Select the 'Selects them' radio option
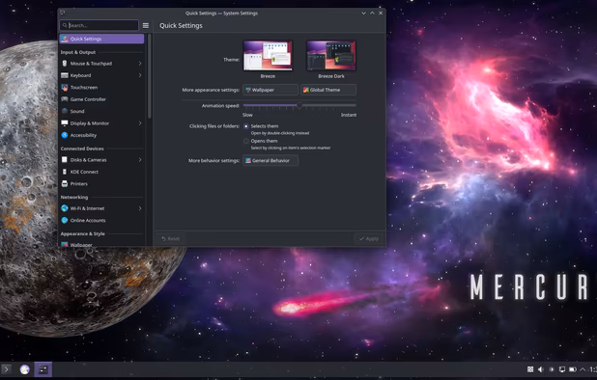 [246, 126]
